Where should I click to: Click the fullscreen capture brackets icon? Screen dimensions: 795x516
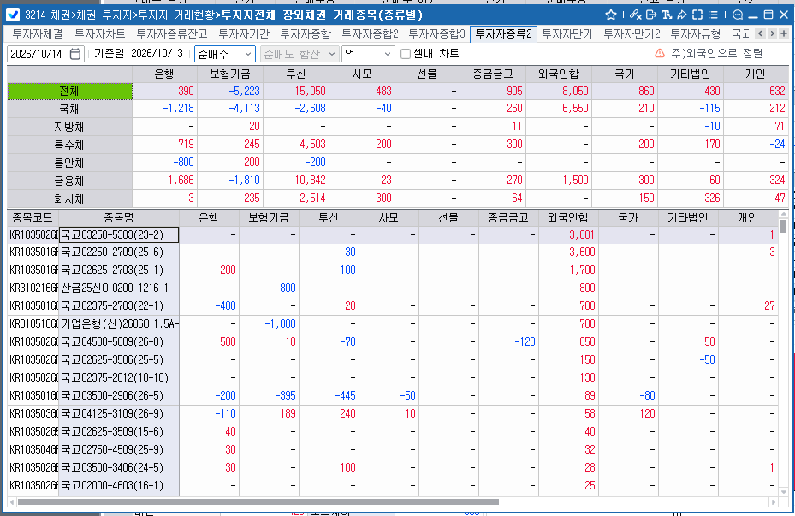click(x=697, y=15)
